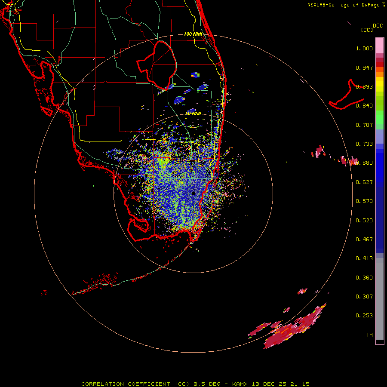Click the 0.680 scale value
The image size is (387, 387).
[x=364, y=163]
